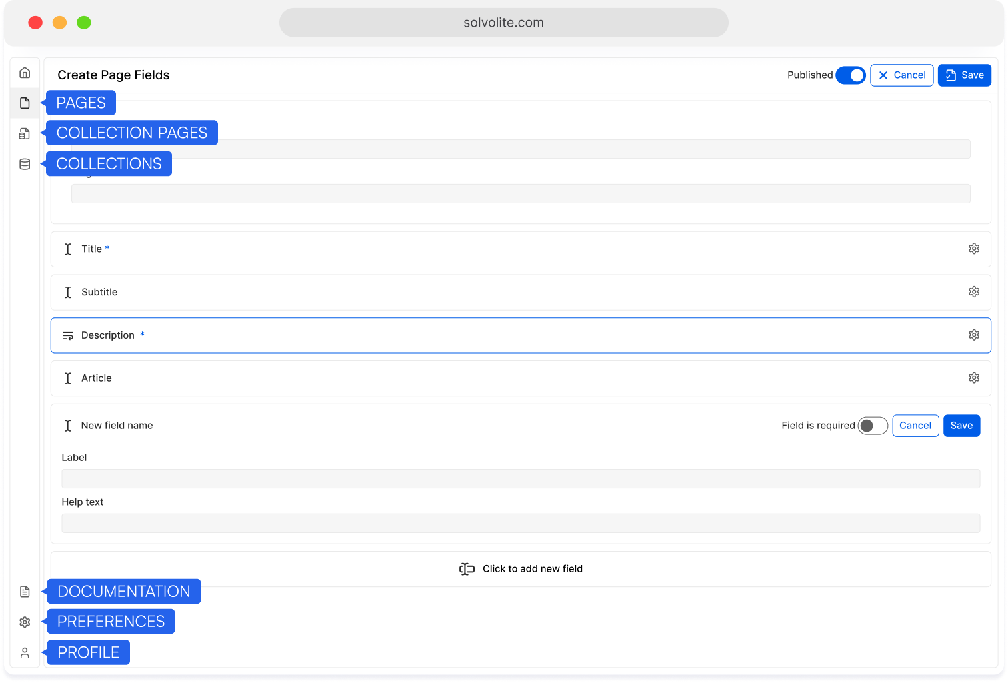The width and height of the screenshot is (1008, 683).
Task: Open settings gear on the Description field
Action: [x=974, y=335]
